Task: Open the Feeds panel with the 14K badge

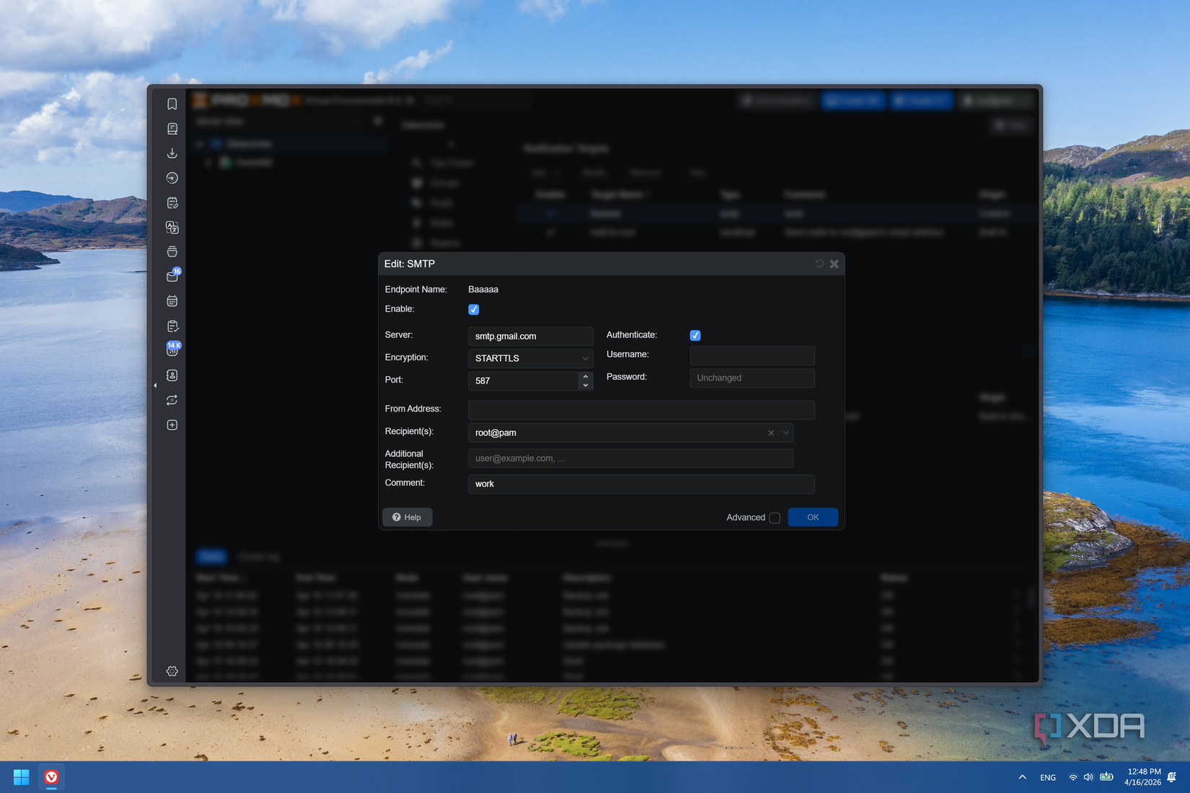Action: tap(172, 350)
